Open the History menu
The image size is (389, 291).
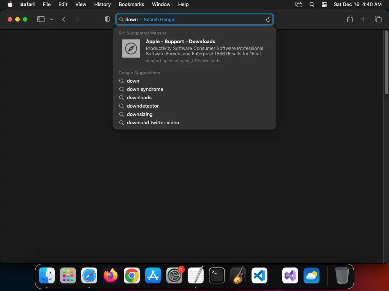(102, 4)
